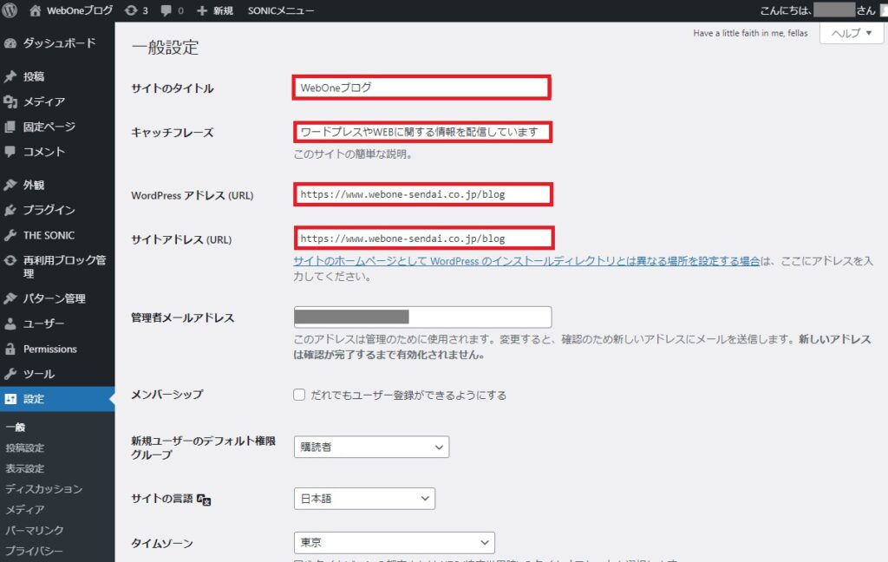Open the 購読者 default role dropdown
Screen dimensions: 888x562
[371, 447]
